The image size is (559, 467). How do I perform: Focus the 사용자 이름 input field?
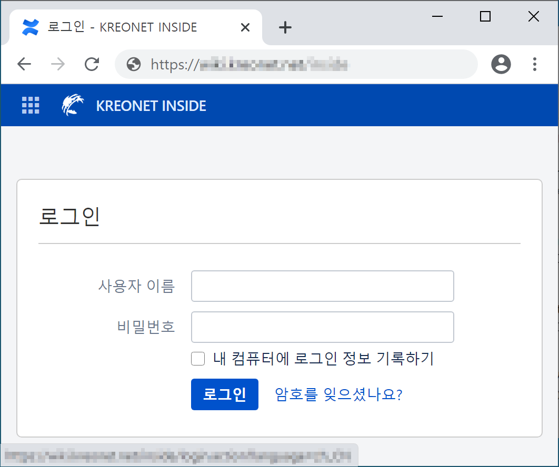322,286
